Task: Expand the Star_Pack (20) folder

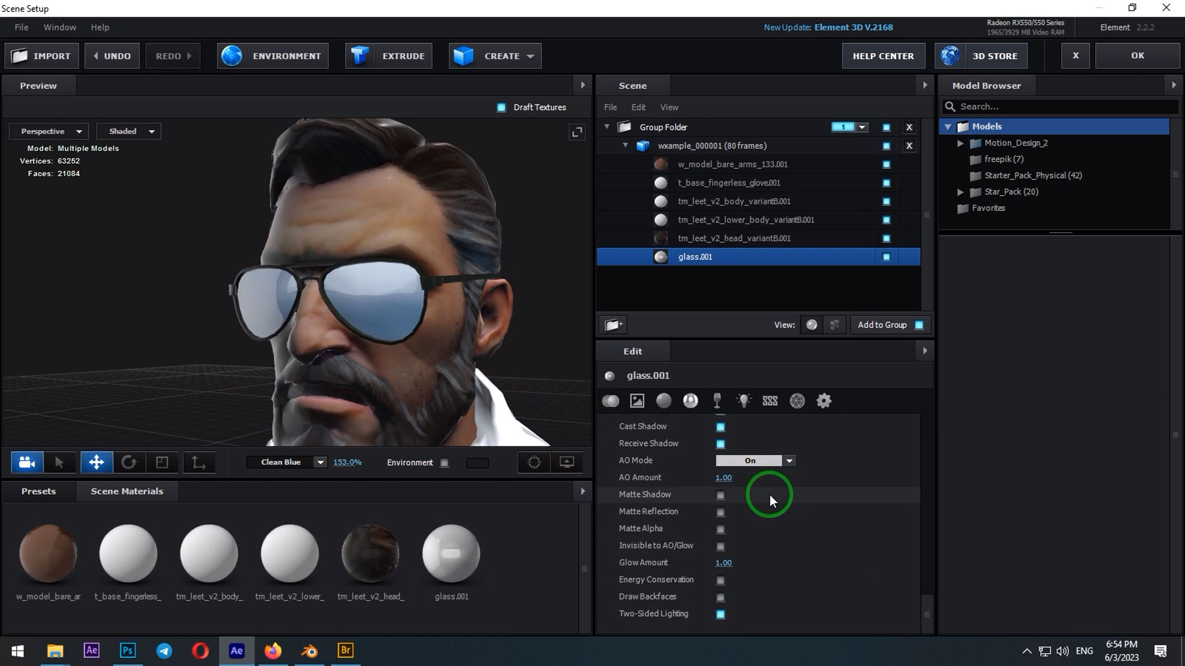Action: [960, 192]
